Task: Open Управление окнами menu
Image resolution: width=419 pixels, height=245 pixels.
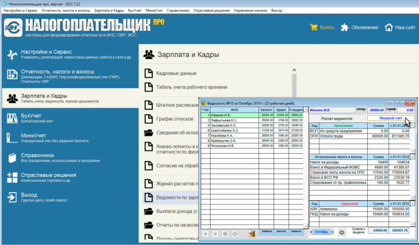Action: coord(250,11)
